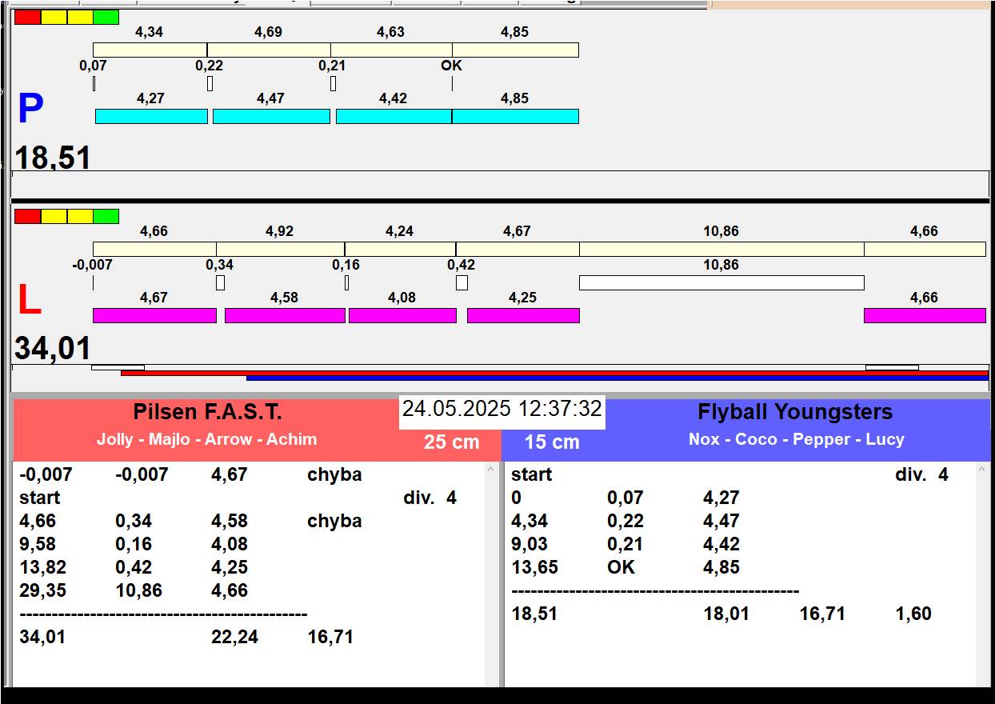Select the 15 cm jump height label
This screenshot has height=704, width=995.
coord(552,442)
